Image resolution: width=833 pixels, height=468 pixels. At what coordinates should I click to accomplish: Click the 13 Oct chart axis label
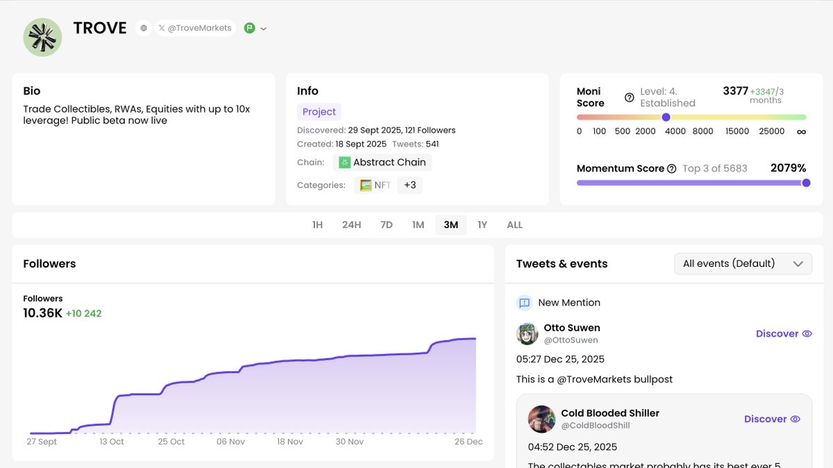click(112, 442)
